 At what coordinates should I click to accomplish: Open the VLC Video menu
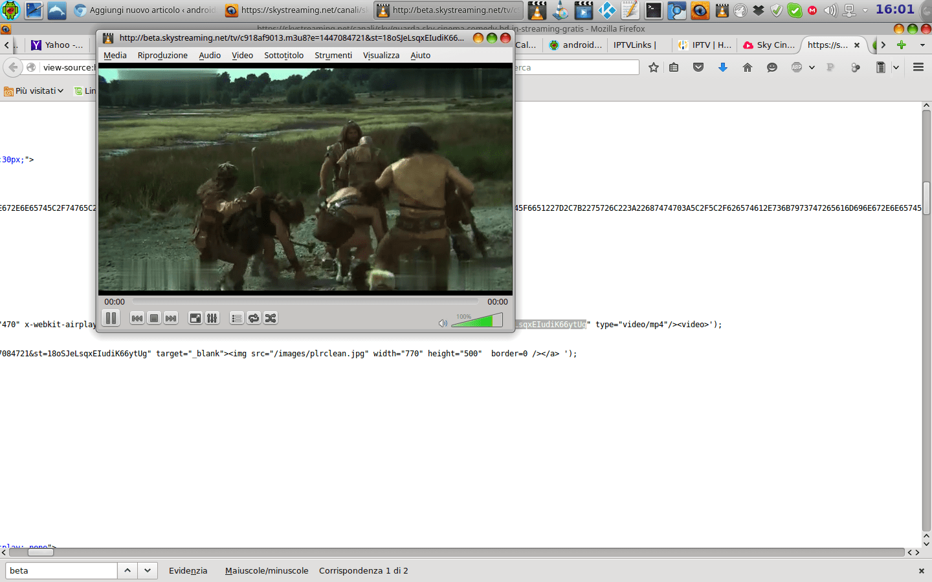(243, 56)
